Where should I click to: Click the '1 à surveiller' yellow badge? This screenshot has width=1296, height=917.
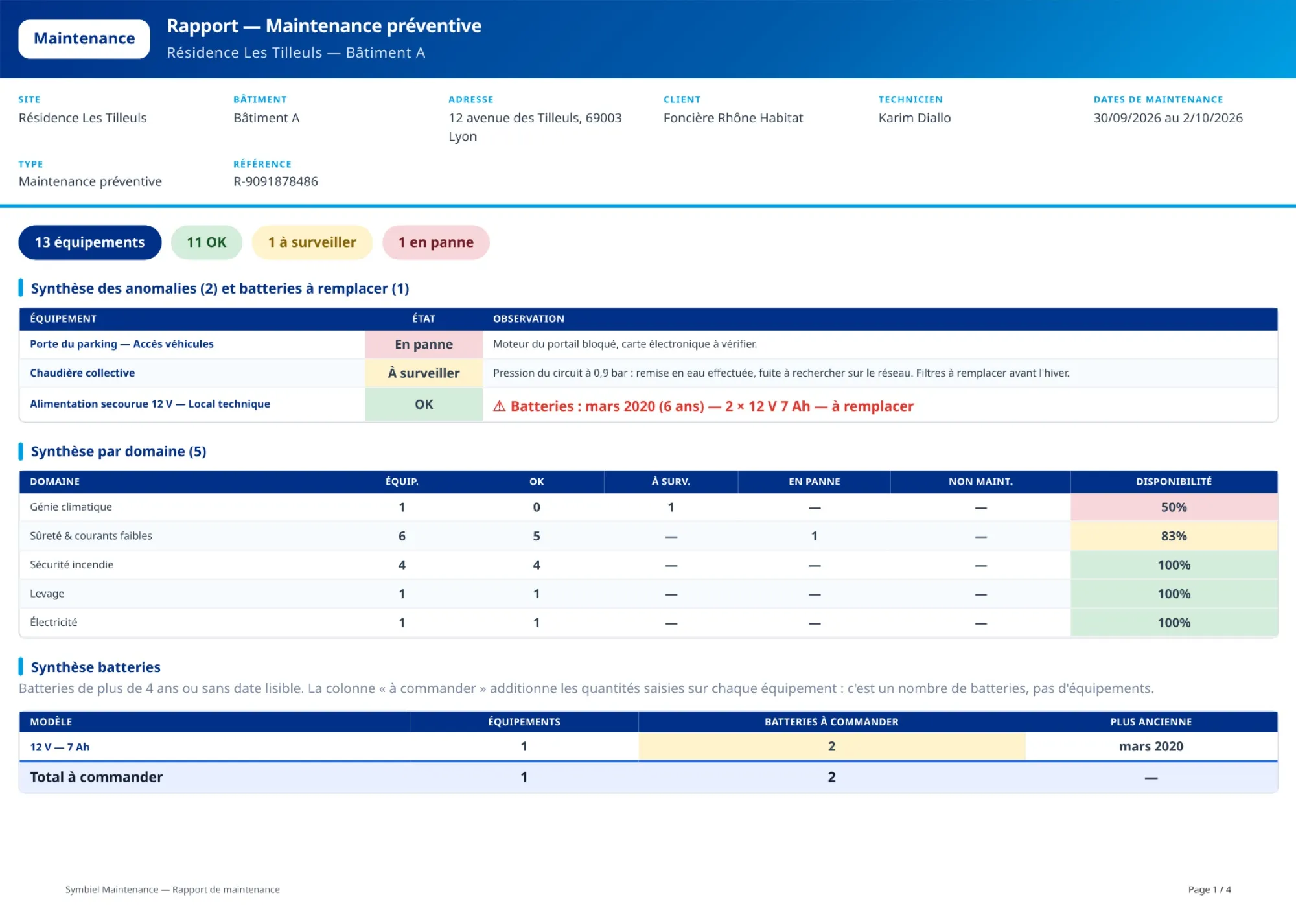(312, 242)
